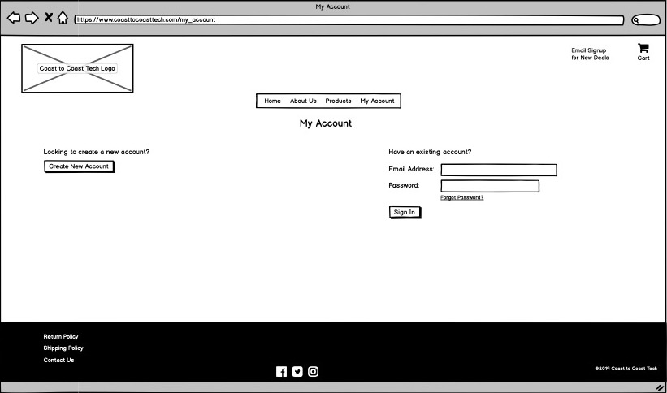Click the Create New Account button
The width and height of the screenshot is (667, 393).
point(79,166)
